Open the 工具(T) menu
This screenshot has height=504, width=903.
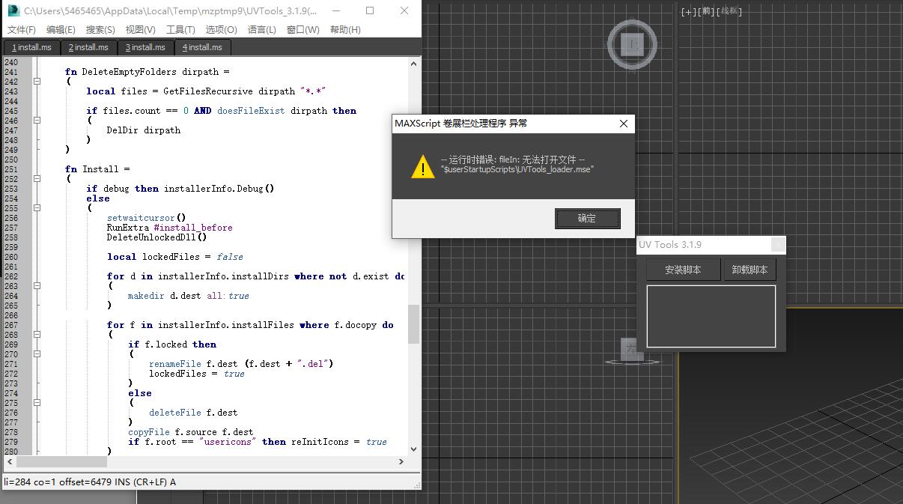point(180,29)
